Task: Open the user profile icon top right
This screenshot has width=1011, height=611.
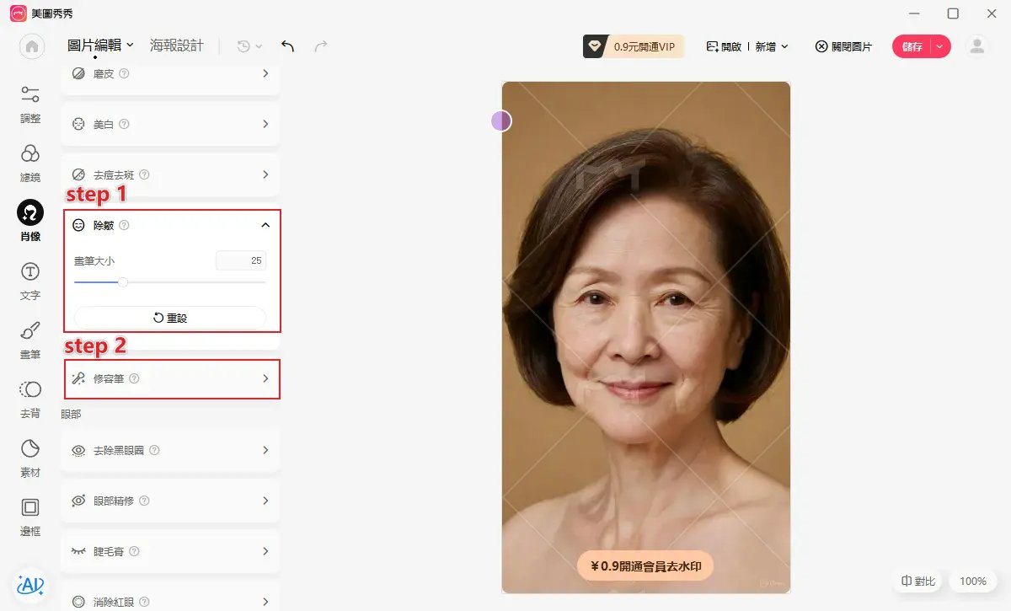Action: (x=976, y=46)
